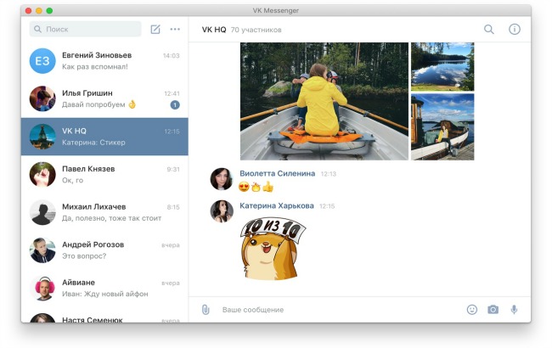Viewport: 552px width, 348px height.
Task: Click the search icon in chat header
Action: tap(489, 29)
